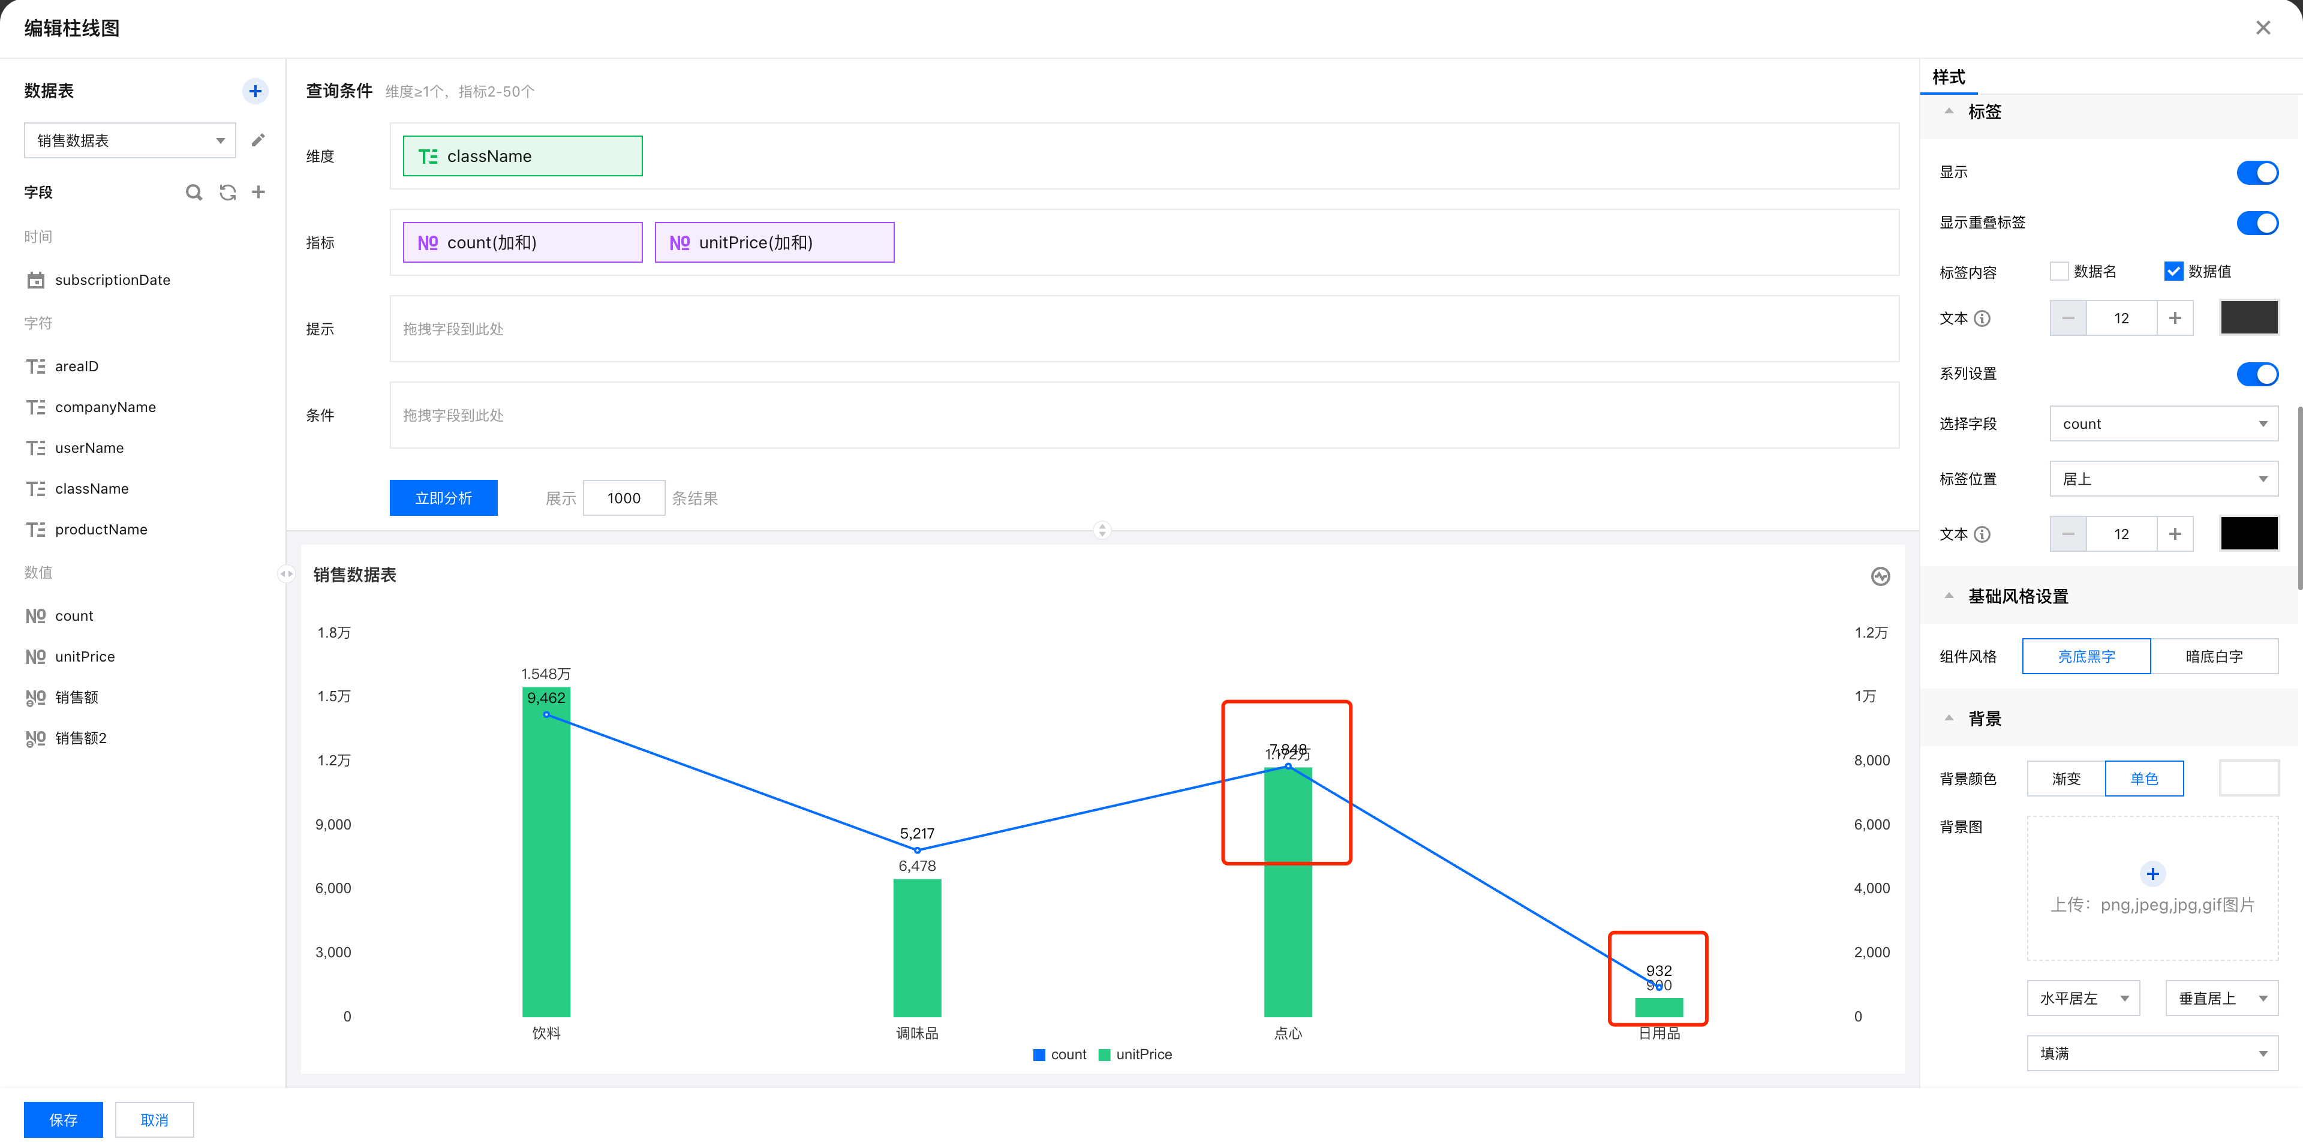This screenshot has height=1148, width=2303.
Task: Select the 渐变 background color option
Action: [2065, 779]
